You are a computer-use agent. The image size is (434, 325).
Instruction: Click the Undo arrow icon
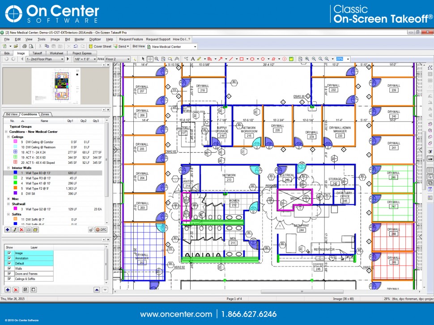[76, 46]
